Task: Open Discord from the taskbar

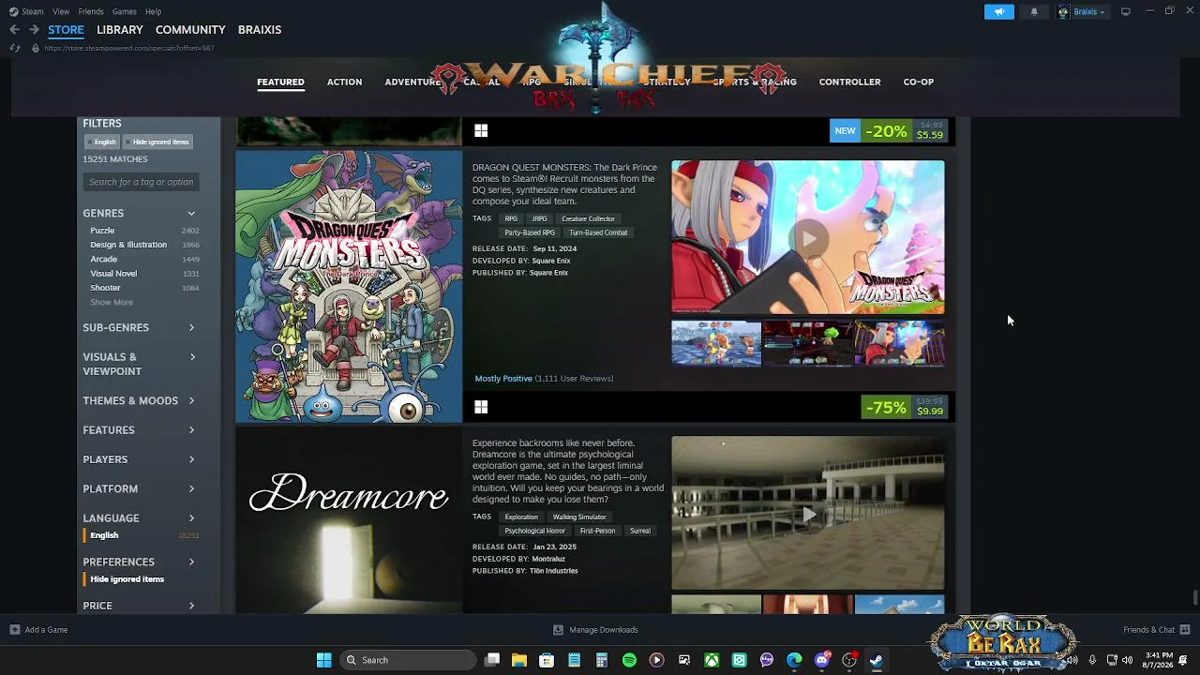Action: coord(822,660)
